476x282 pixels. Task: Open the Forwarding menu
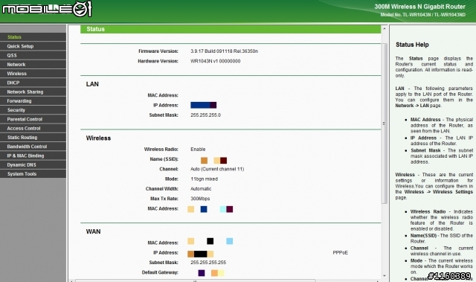(x=33, y=100)
